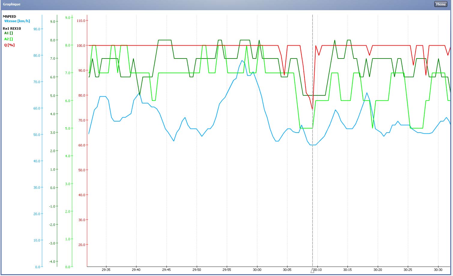Screen dimensions: 453x276
Task: Click the 29:55 time axis label
Action: coord(227,270)
